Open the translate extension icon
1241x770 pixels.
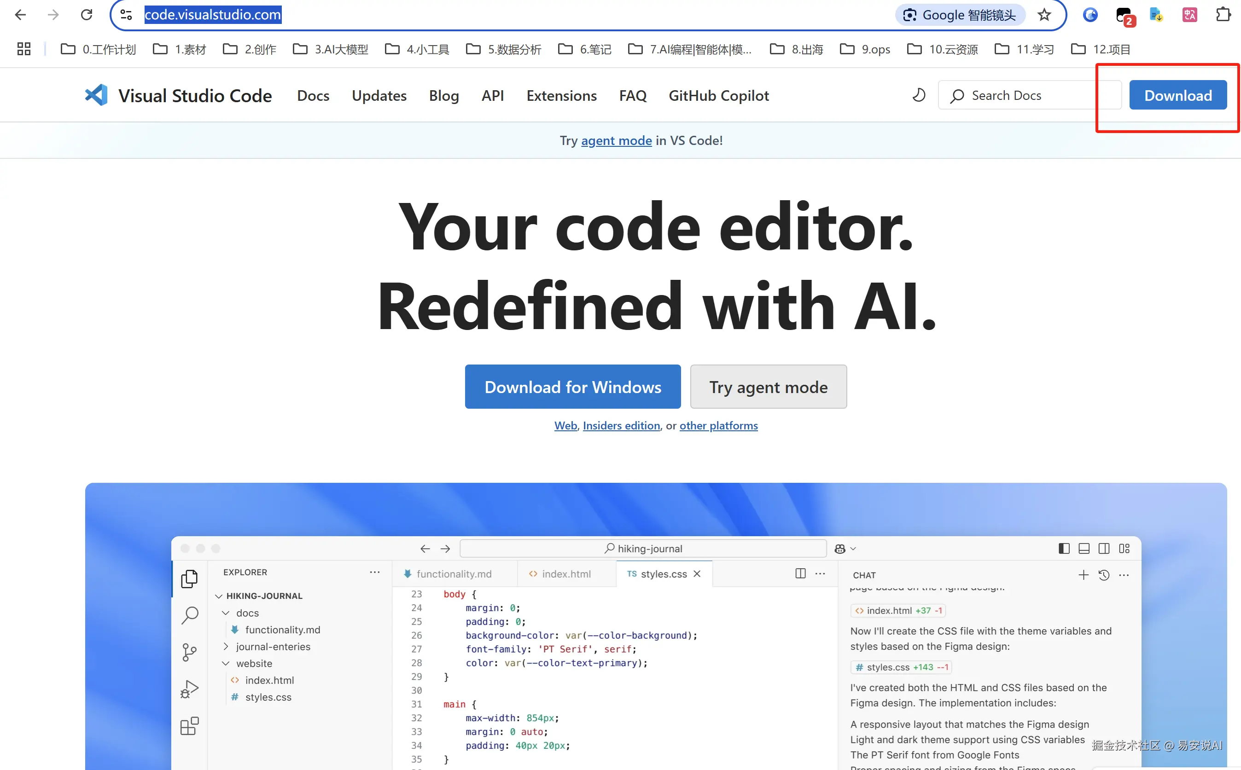1189,15
